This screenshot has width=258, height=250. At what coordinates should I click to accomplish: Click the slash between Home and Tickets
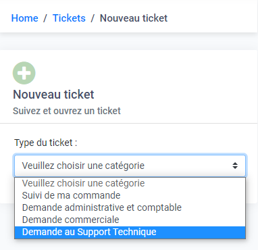pos(45,18)
